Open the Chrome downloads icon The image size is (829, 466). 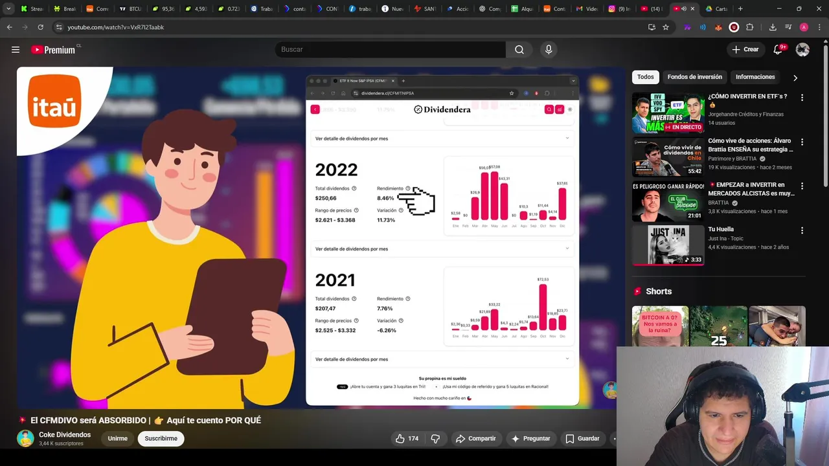click(773, 27)
